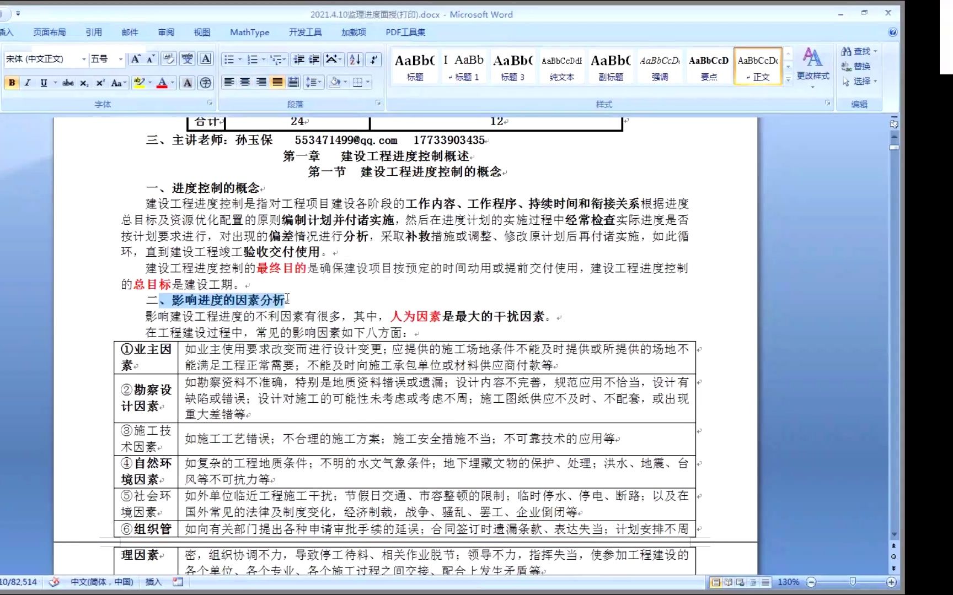This screenshot has width=953, height=595.
Task: Open line spacing dropdown
Action: coord(313,82)
